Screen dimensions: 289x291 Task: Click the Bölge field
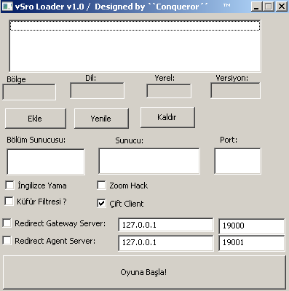coord(29,92)
